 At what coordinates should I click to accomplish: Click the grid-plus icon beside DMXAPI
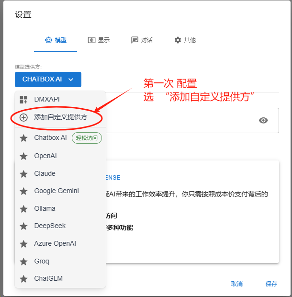(23, 100)
